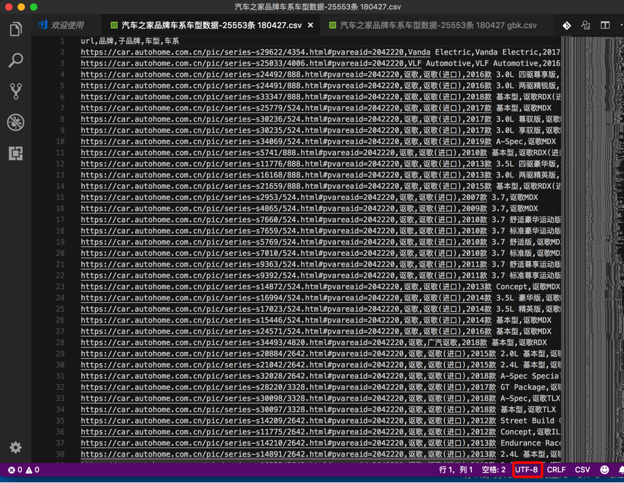The image size is (624, 483).
Task: Open the Manage gear menu
Action: pos(16,448)
